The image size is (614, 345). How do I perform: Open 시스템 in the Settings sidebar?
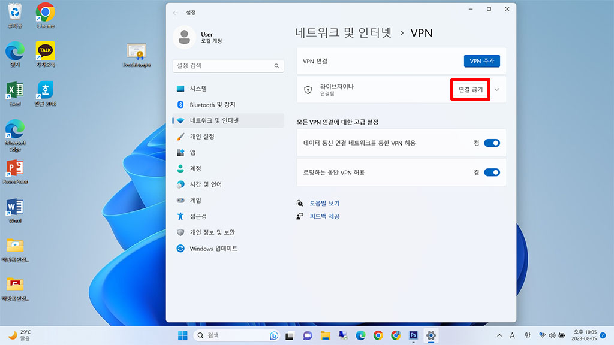pos(228,89)
